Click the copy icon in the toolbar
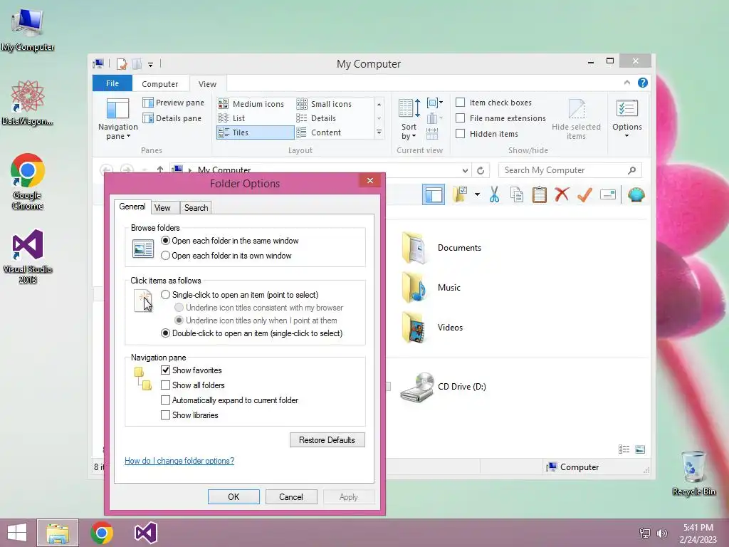 pyautogui.click(x=517, y=195)
